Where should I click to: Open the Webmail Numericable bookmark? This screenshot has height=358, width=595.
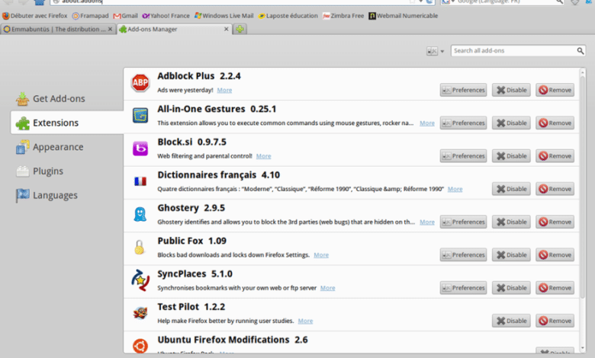tap(404, 16)
